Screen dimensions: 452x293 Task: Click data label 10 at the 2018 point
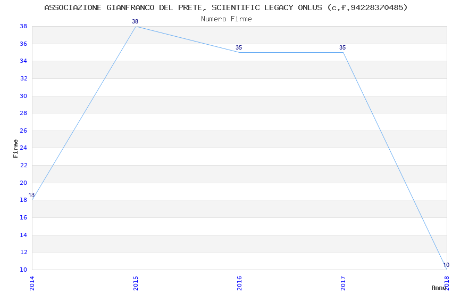446,265
